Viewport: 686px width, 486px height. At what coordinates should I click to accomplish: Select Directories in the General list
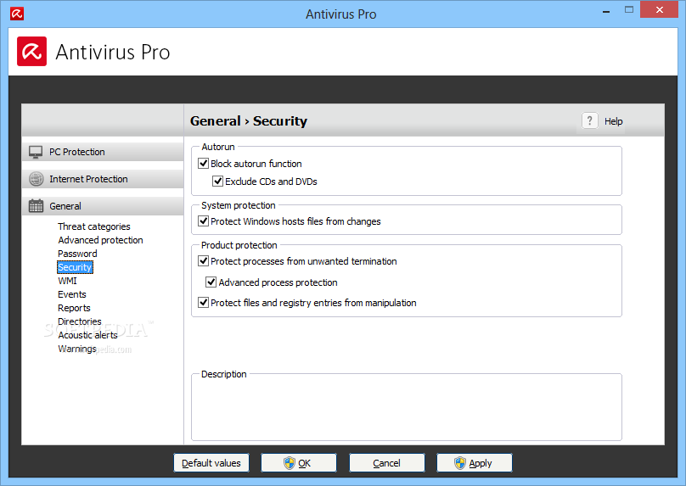80,321
